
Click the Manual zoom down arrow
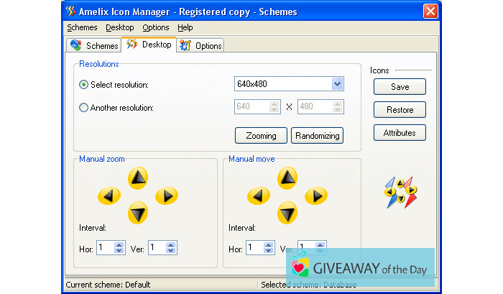pyautogui.click(x=138, y=213)
